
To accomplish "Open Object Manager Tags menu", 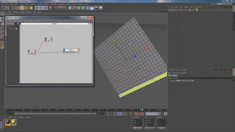I will (192, 7).
